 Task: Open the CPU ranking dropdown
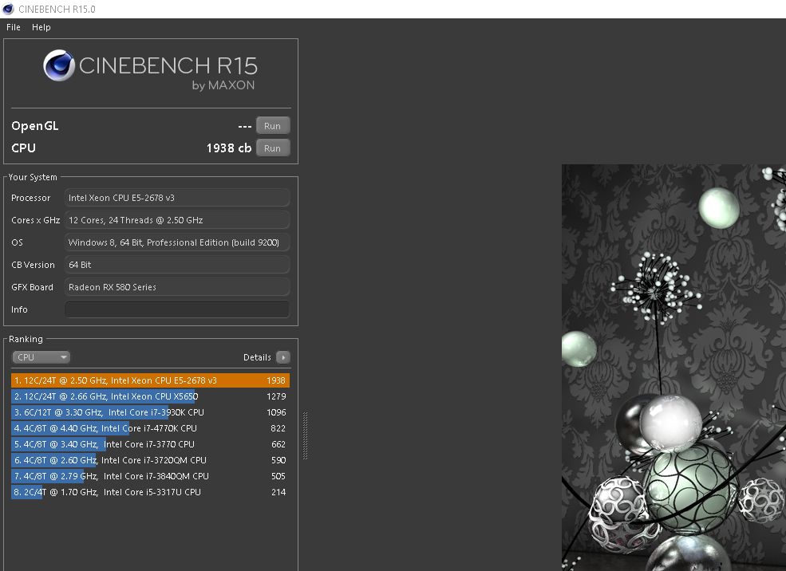pos(41,357)
